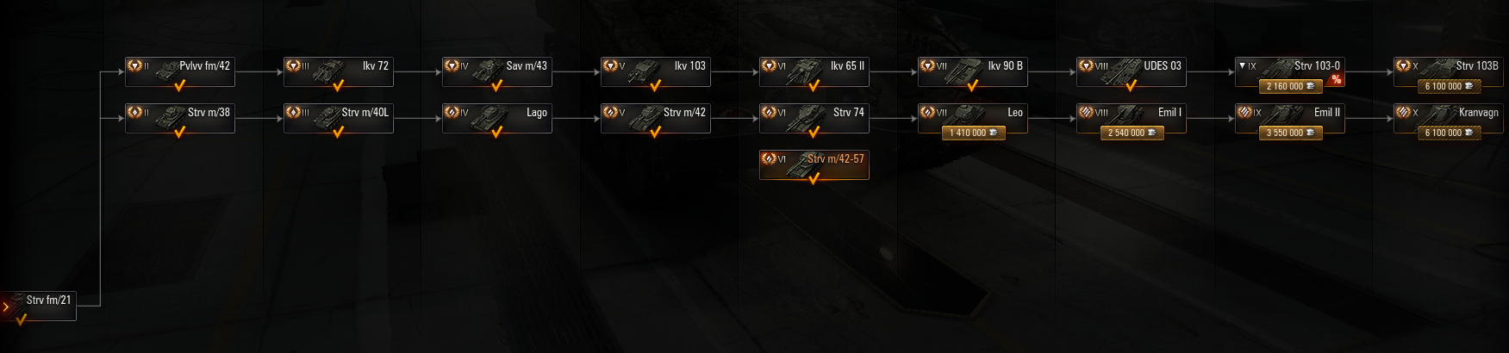This screenshot has width=1509, height=353.
Task: Open the Ikv 90 B tier VII node
Action: pos(973,72)
